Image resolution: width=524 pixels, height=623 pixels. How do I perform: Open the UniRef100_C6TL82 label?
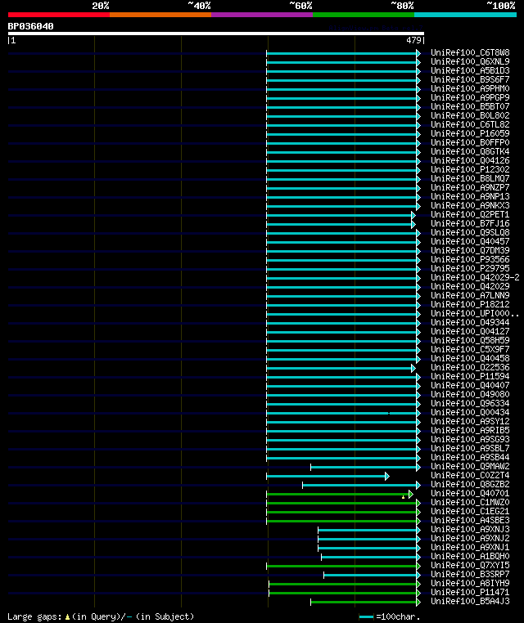pos(470,125)
